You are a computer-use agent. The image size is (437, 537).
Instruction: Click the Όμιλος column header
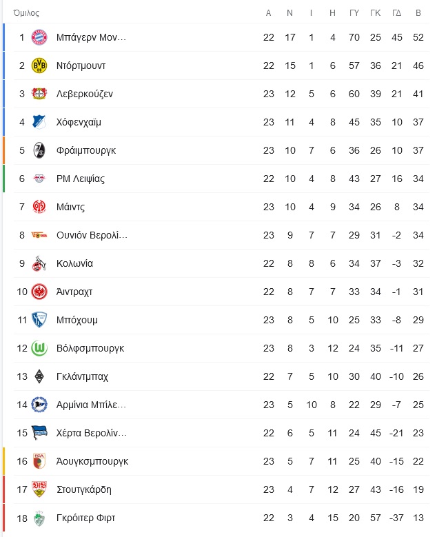pos(26,13)
